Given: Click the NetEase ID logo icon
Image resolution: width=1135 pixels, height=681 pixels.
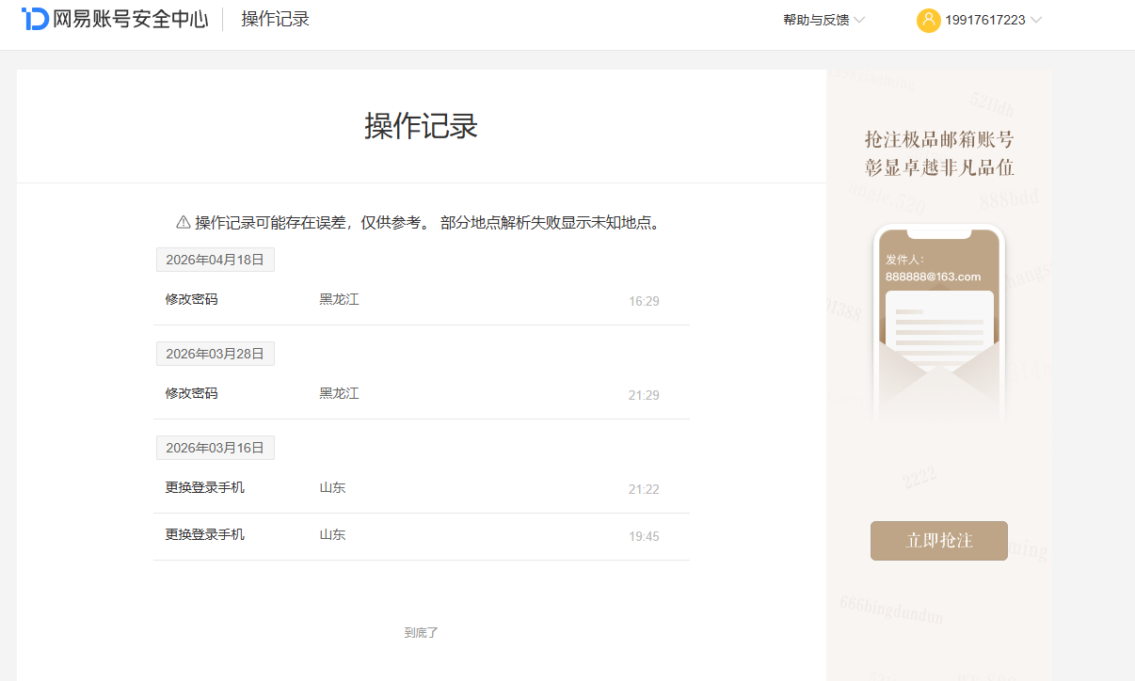Looking at the screenshot, I should coord(35,19).
